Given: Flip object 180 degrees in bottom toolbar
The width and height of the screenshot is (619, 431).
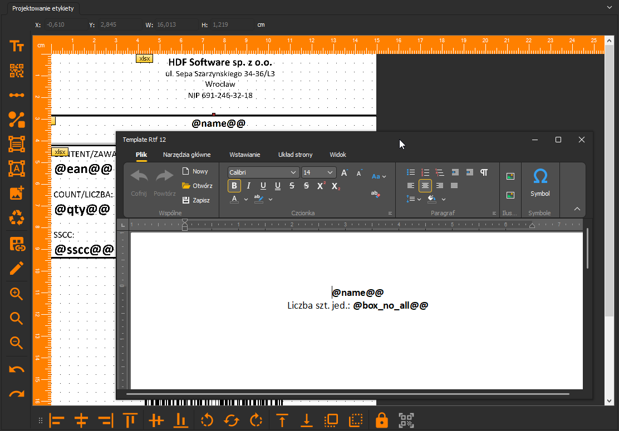Looking at the screenshot, I should pyautogui.click(x=232, y=420).
